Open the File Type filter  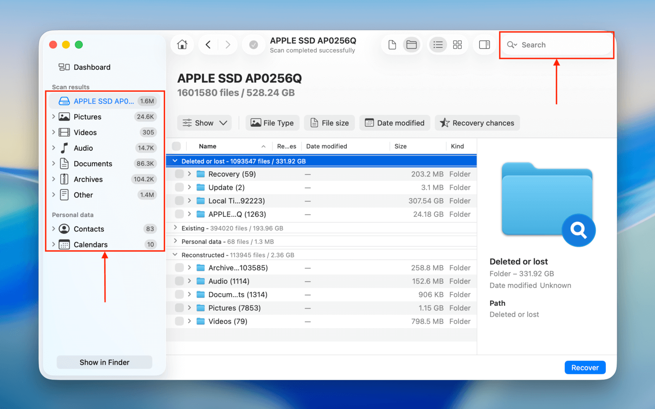tap(272, 123)
